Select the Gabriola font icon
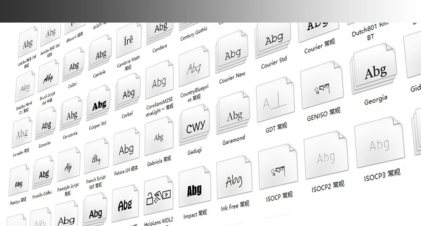 159,137
